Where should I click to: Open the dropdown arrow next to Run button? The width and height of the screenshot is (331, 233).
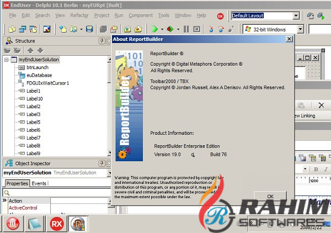coord(162,29)
